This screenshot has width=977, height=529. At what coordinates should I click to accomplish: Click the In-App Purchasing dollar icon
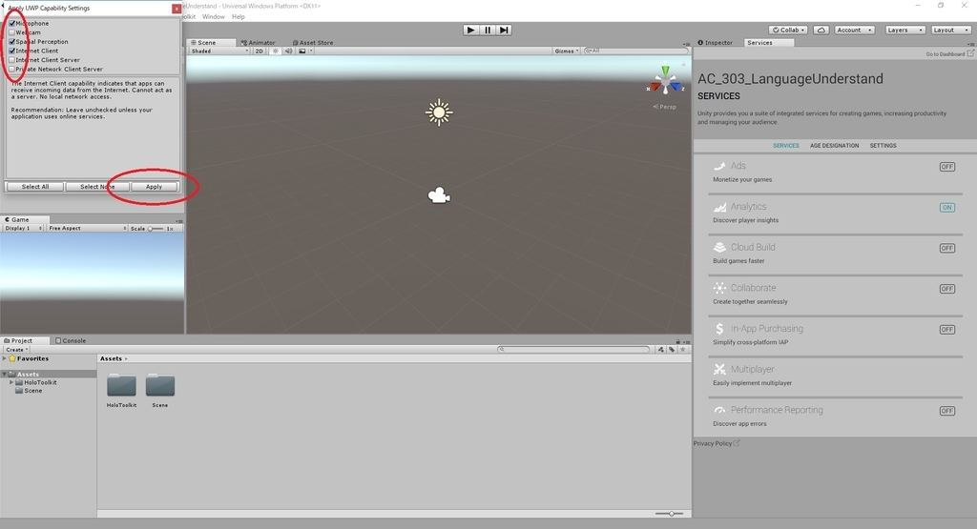(x=719, y=329)
